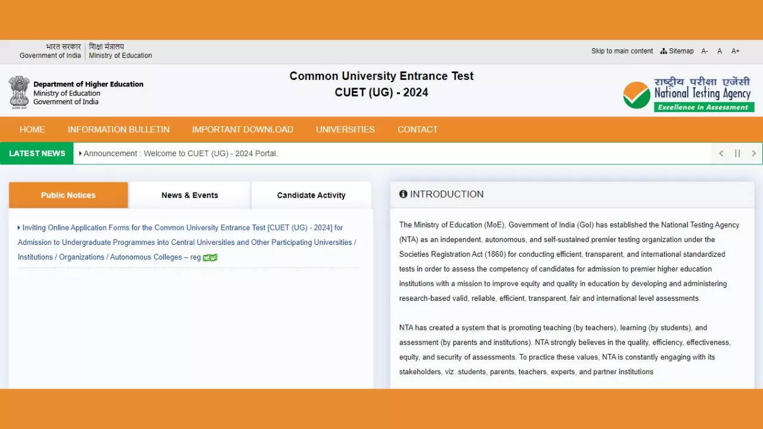763x429 pixels.
Task: Decrease font size with A- button
Action: click(x=705, y=51)
